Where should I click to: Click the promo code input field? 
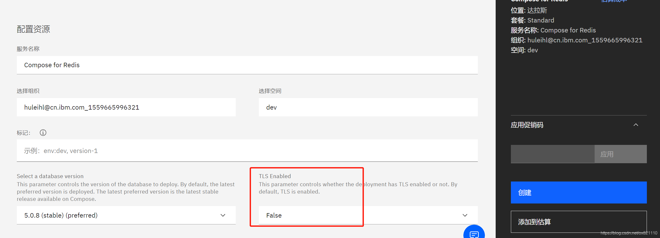coord(553,154)
